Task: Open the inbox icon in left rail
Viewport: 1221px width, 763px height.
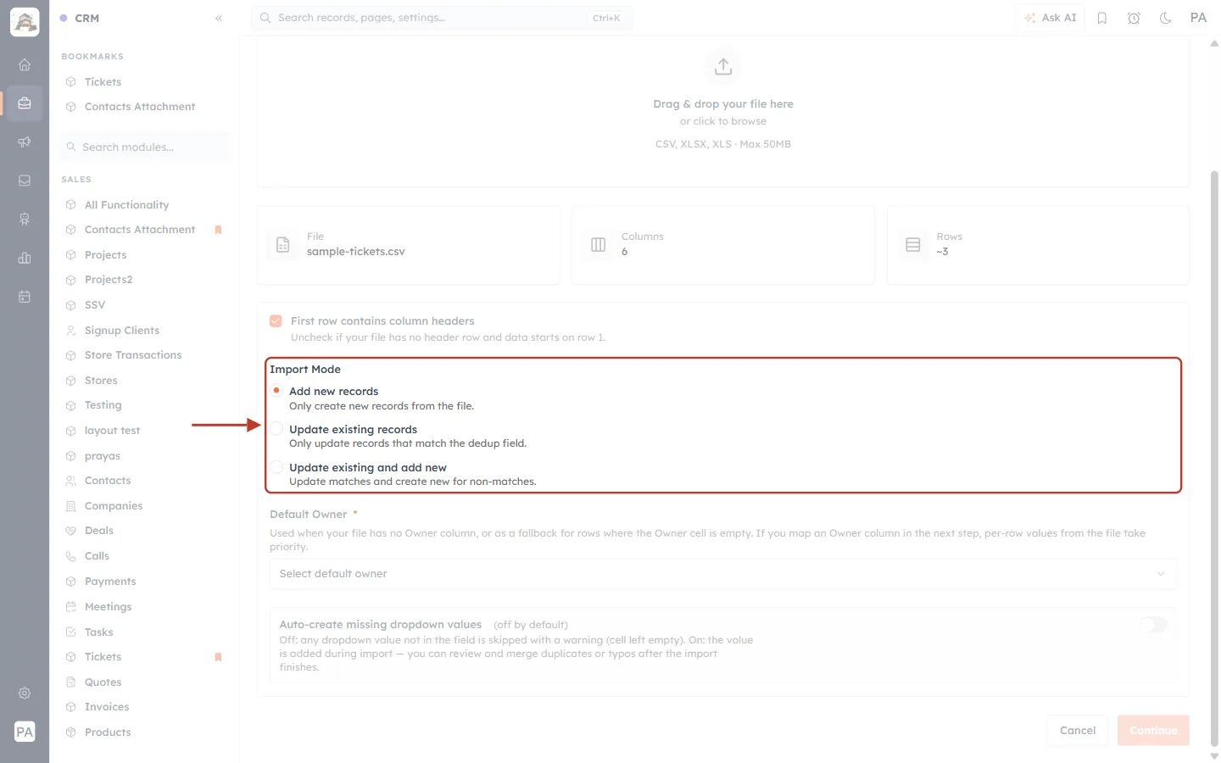Action: pos(25,181)
